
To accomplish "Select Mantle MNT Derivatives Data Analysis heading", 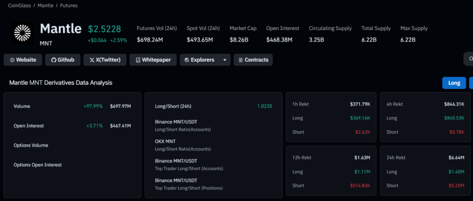I will pos(61,83).
